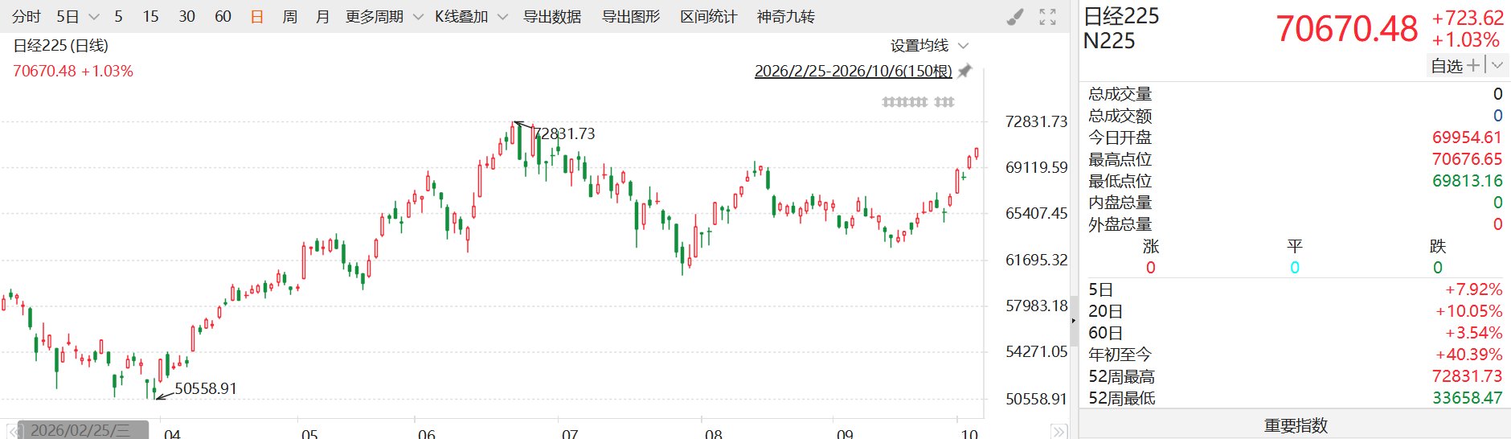Click the 最高点位 value 70676.65
1511x439 pixels.
1467,159
